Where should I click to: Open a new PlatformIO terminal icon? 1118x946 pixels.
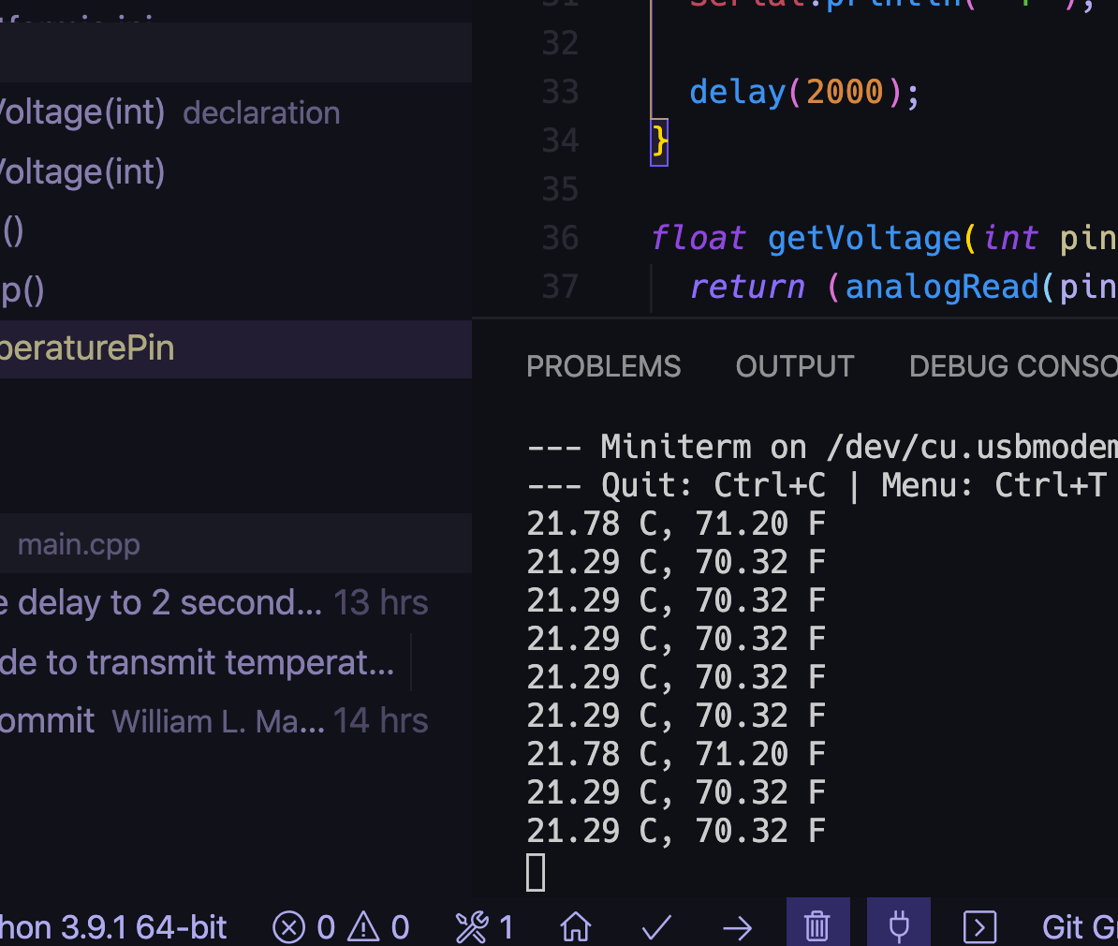[x=979, y=927]
